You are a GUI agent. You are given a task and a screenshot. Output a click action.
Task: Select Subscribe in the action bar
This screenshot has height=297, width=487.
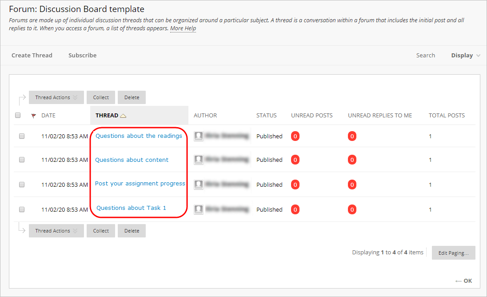(x=82, y=55)
